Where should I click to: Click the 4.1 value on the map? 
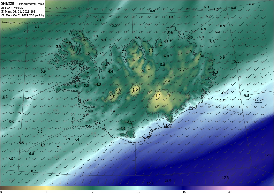(x=160, y=45)
